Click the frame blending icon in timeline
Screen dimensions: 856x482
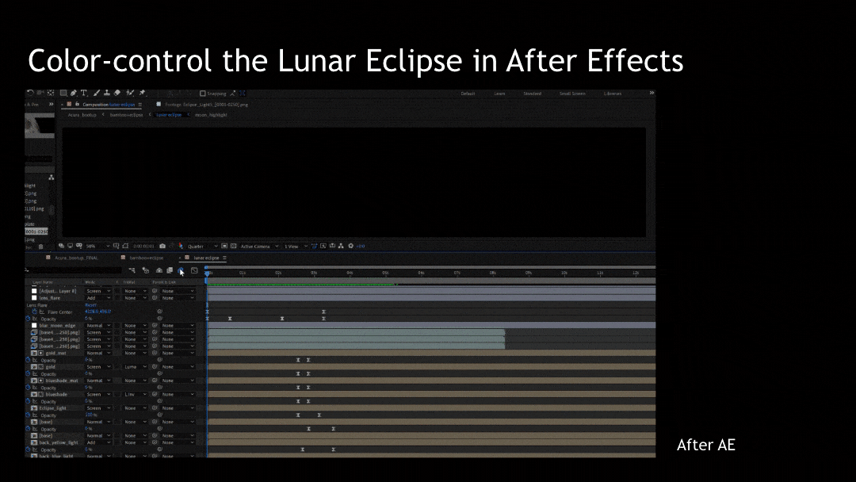(x=170, y=271)
